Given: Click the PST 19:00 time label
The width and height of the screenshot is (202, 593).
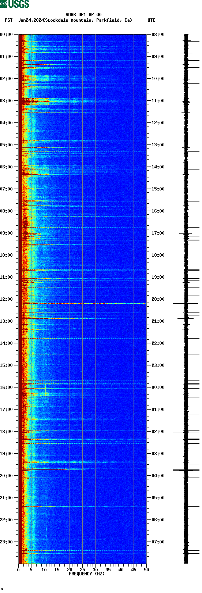Looking at the screenshot, I should [x=7, y=454].
